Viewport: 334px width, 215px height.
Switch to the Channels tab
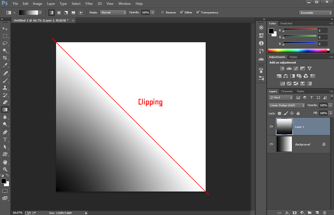(x=287, y=91)
